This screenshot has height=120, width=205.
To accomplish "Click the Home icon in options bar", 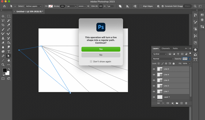I will click(4, 6).
